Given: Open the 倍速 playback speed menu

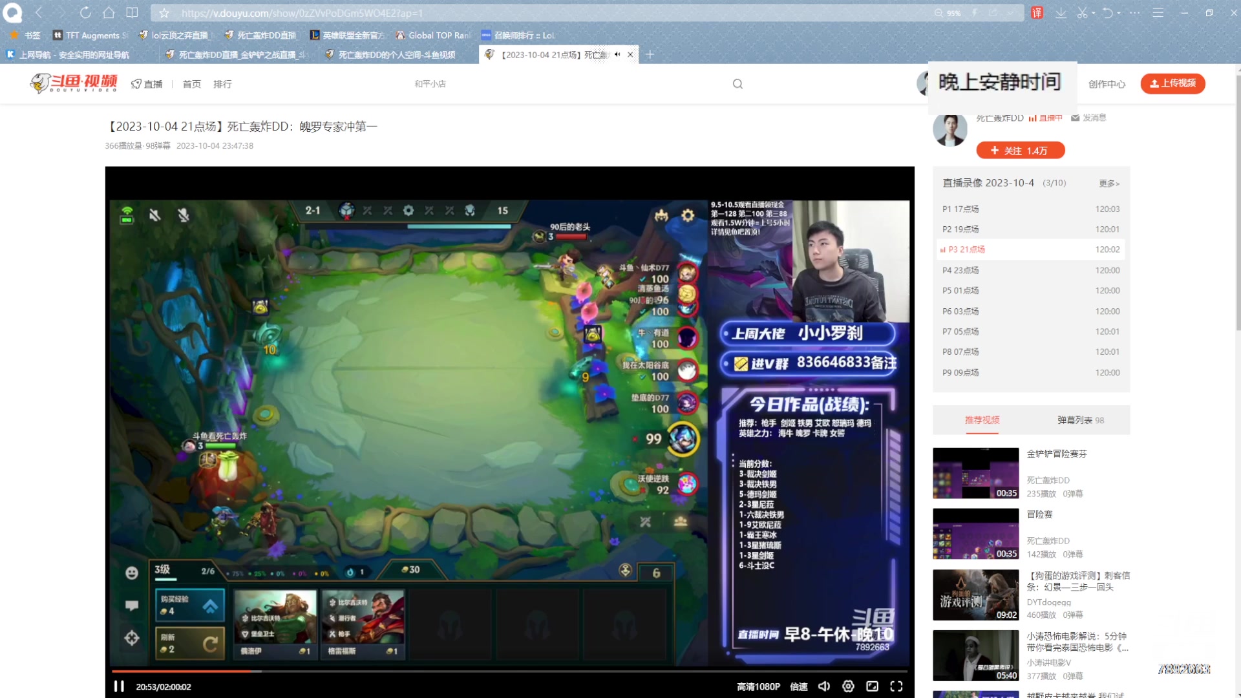Looking at the screenshot, I should point(799,686).
